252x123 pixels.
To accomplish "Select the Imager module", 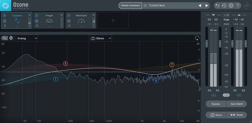I will coord(49,20).
